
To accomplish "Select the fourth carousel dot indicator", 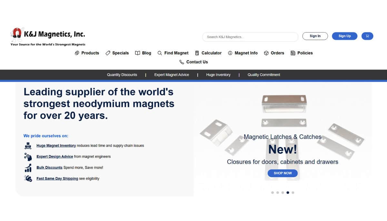I will (x=288, y=192).
